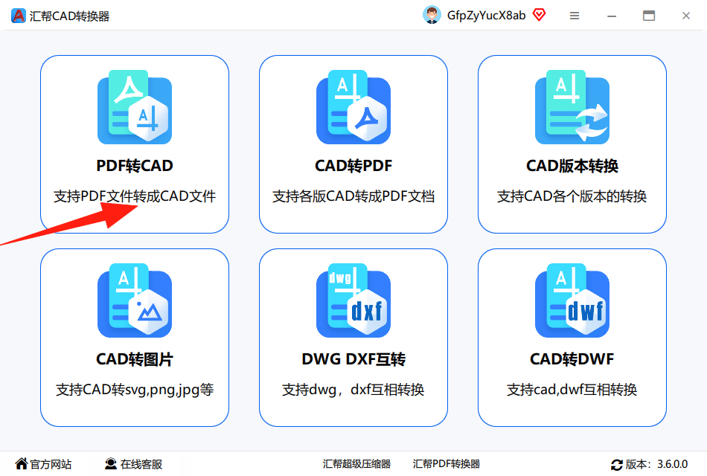The height and width of the screenshot is (476, 707).
Task: Open the 汇帮PDF转换器 link
Action: [x=446, y=464]
